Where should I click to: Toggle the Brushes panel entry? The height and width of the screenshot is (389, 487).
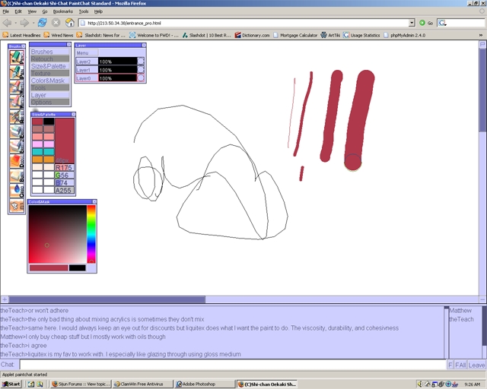point(49,52)
